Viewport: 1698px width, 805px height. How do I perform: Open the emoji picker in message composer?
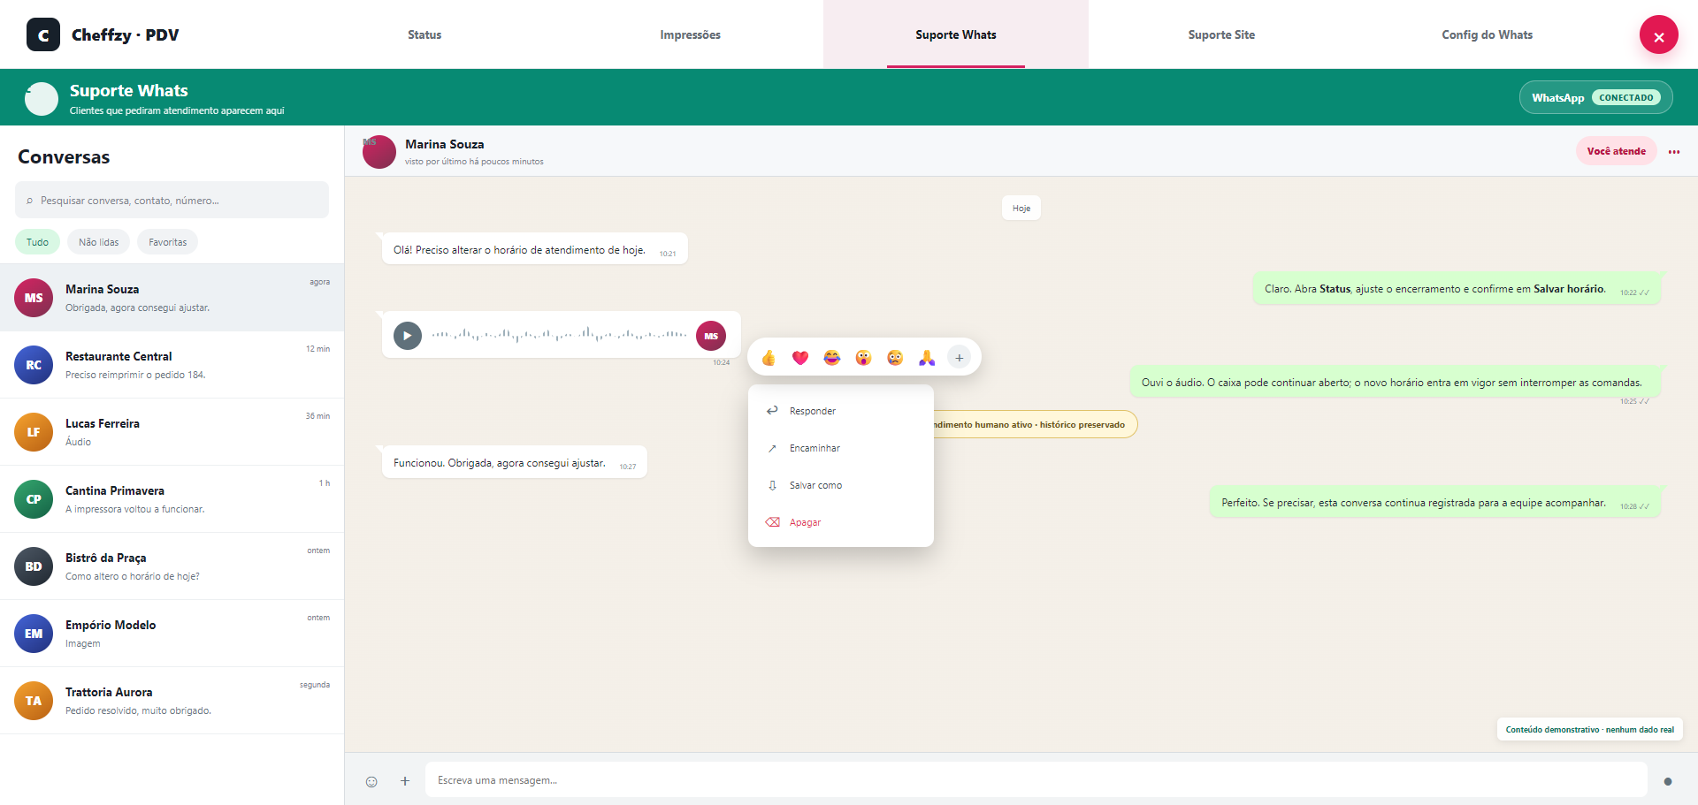(371, 781)
